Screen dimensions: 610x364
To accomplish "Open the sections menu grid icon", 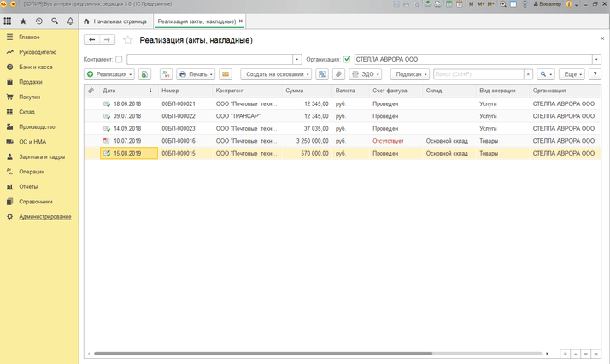I will [x=8, y=21].
